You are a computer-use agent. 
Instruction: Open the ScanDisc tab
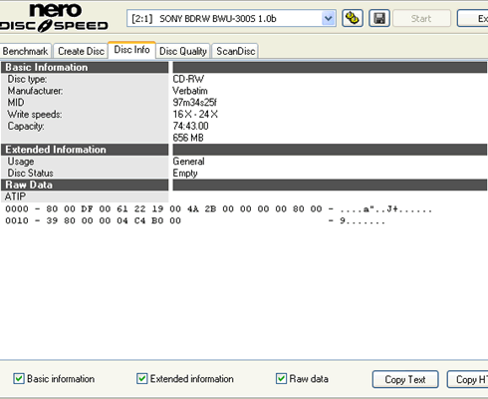click(x=235, y=51)
